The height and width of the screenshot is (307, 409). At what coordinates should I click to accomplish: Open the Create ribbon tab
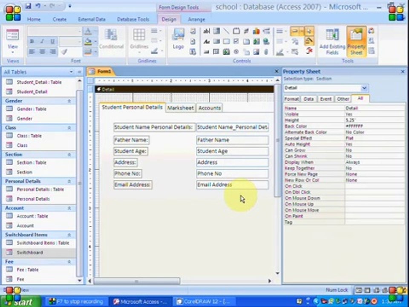click(x=60, y=19)
